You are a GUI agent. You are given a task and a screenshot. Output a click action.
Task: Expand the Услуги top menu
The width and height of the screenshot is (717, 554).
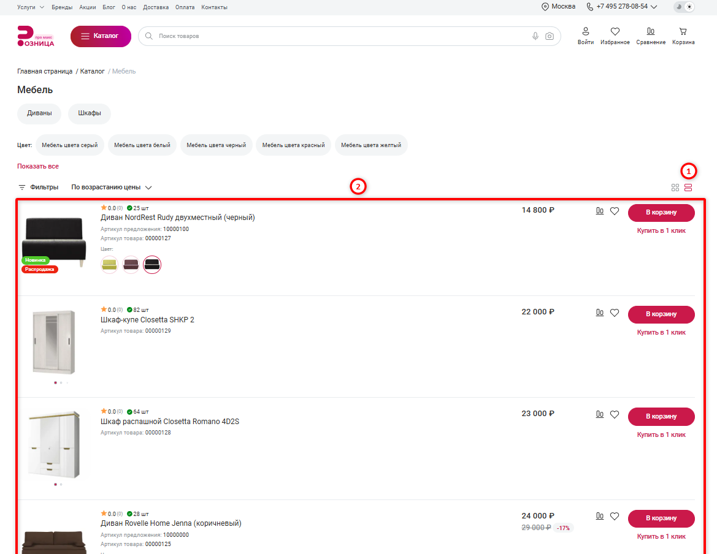pos(31,7)
